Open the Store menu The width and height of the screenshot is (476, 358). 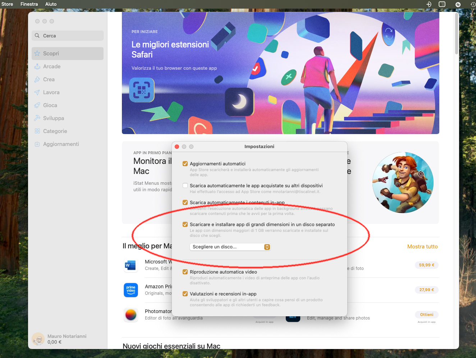[x=7, y=4]
